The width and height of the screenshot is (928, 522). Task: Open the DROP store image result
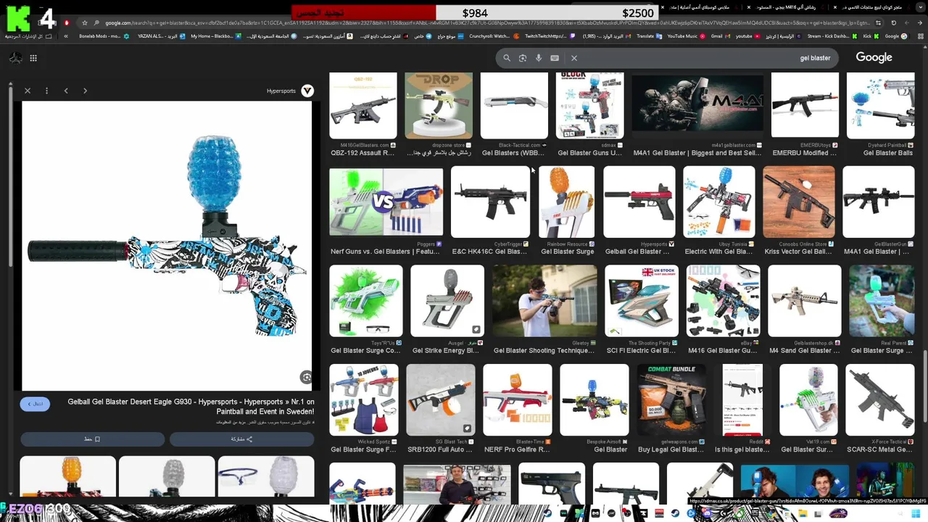tap(439, 106)
